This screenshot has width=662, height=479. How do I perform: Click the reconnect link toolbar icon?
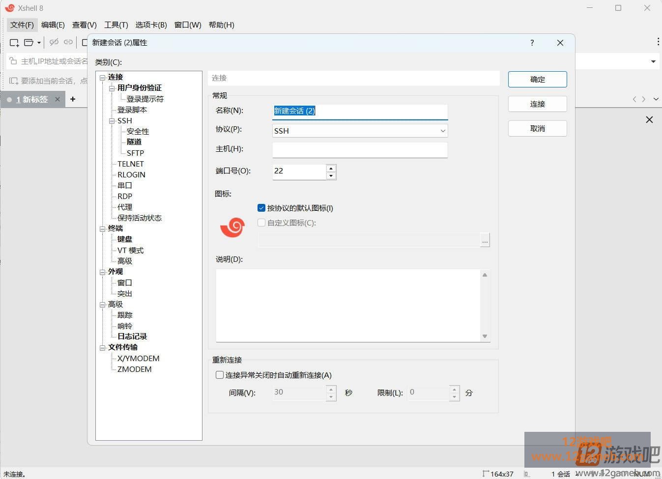(x=68, y=42)
